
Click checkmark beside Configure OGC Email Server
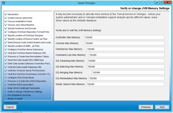point(6,77)
